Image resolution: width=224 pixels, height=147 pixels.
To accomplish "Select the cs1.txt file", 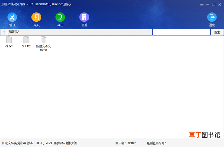I will (26, 42).
